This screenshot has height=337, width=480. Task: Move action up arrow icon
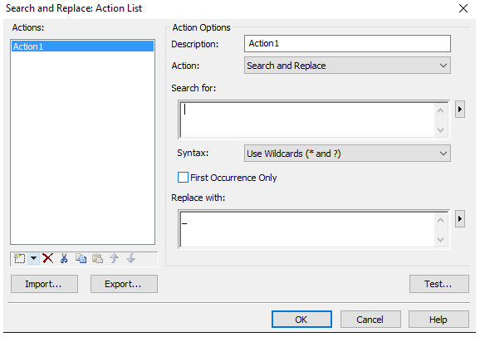(x=114, y=259)
